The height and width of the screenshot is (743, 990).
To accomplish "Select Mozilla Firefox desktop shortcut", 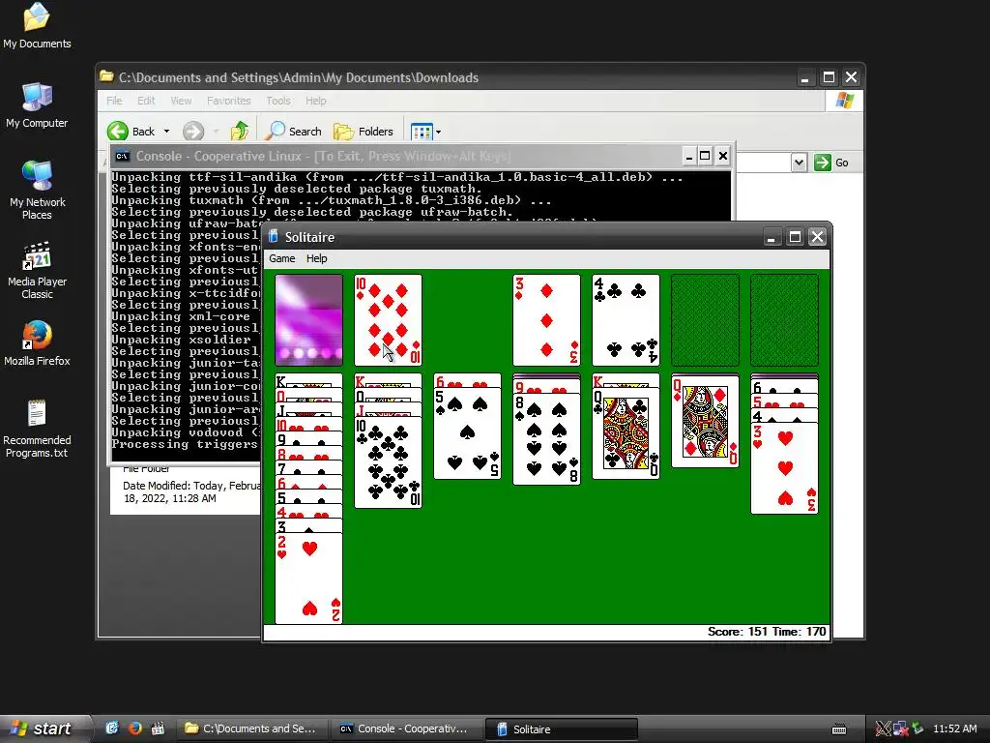I will [x=37, y=344].
